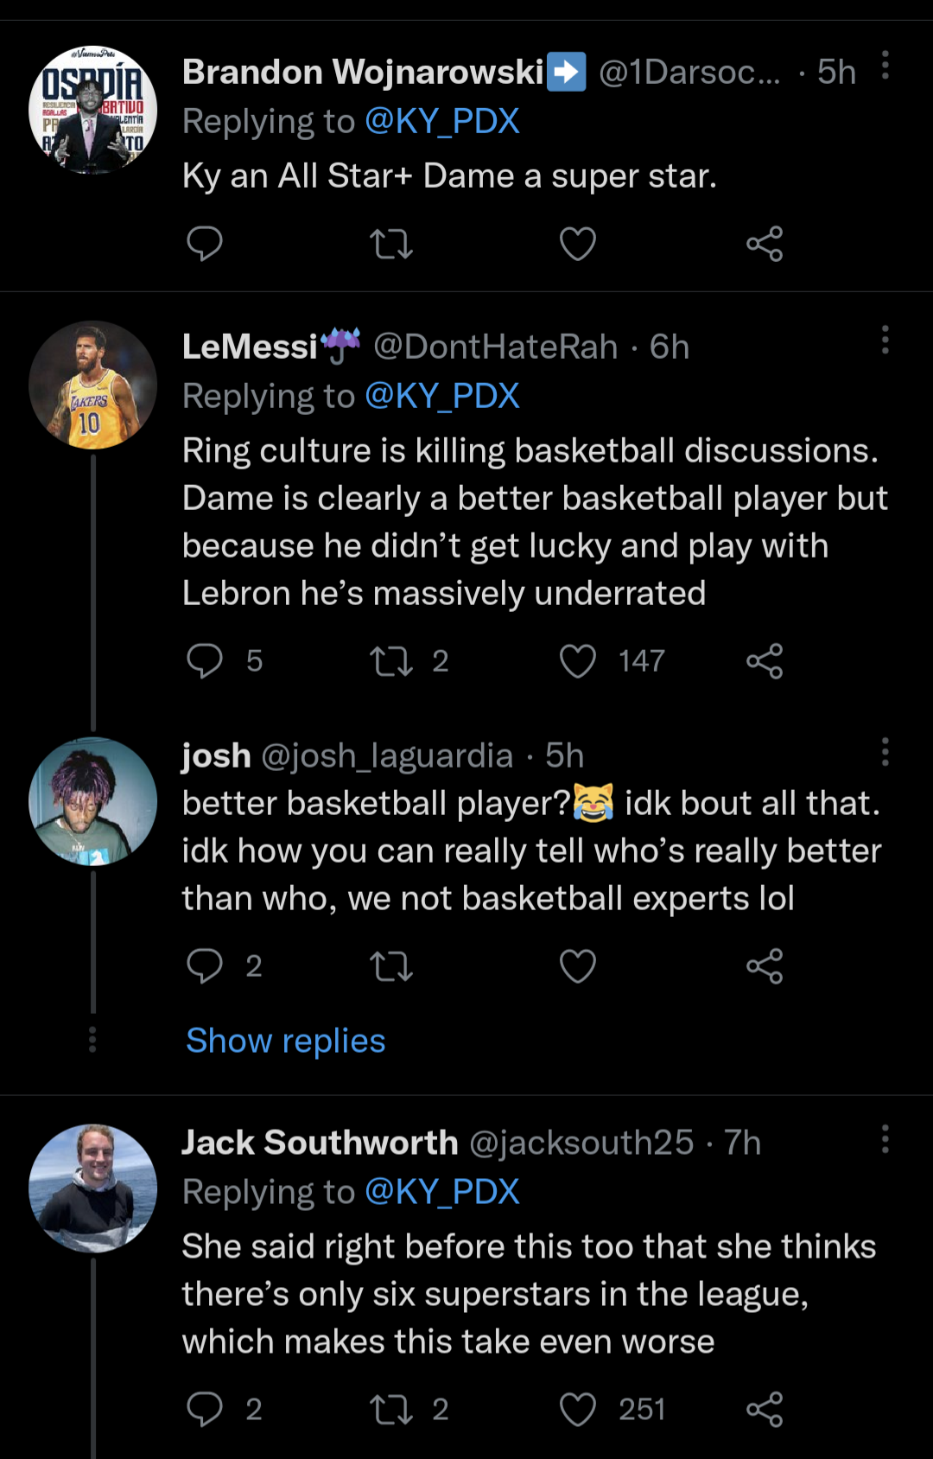Viewport: 933px width, 1459px height.
Task: Open more options on LeMessi's tweet
Action: click(x=885, y=341)
